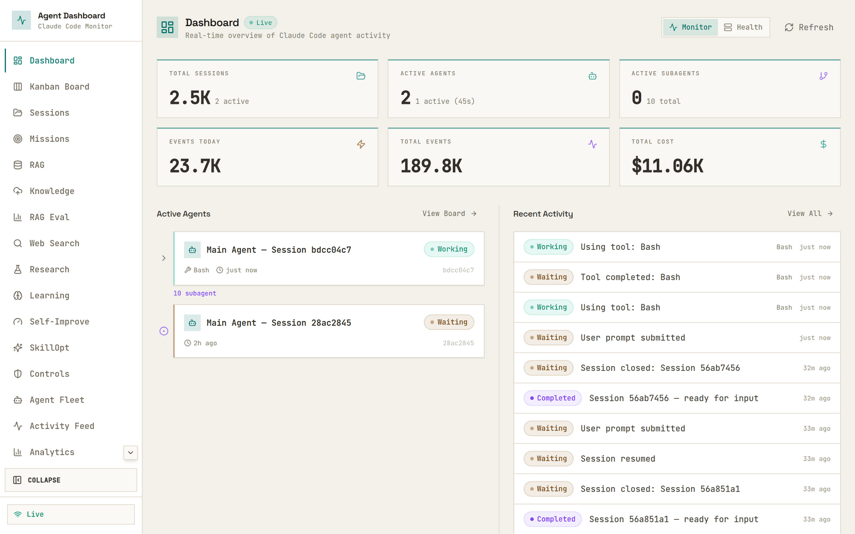Click the Kanban Board sidebar icon
Viewport: 855px width, 534px height.
coord(18,87)
